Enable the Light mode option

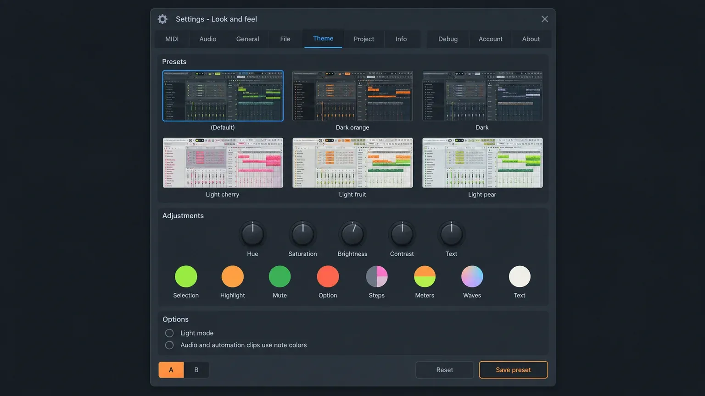click(x=169, y=333)
